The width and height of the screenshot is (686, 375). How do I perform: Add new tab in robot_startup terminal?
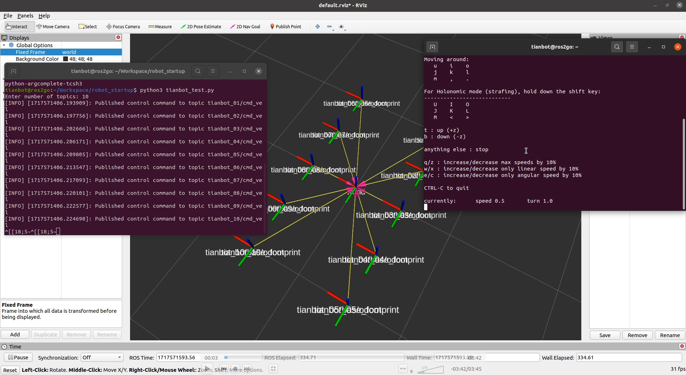13,71
